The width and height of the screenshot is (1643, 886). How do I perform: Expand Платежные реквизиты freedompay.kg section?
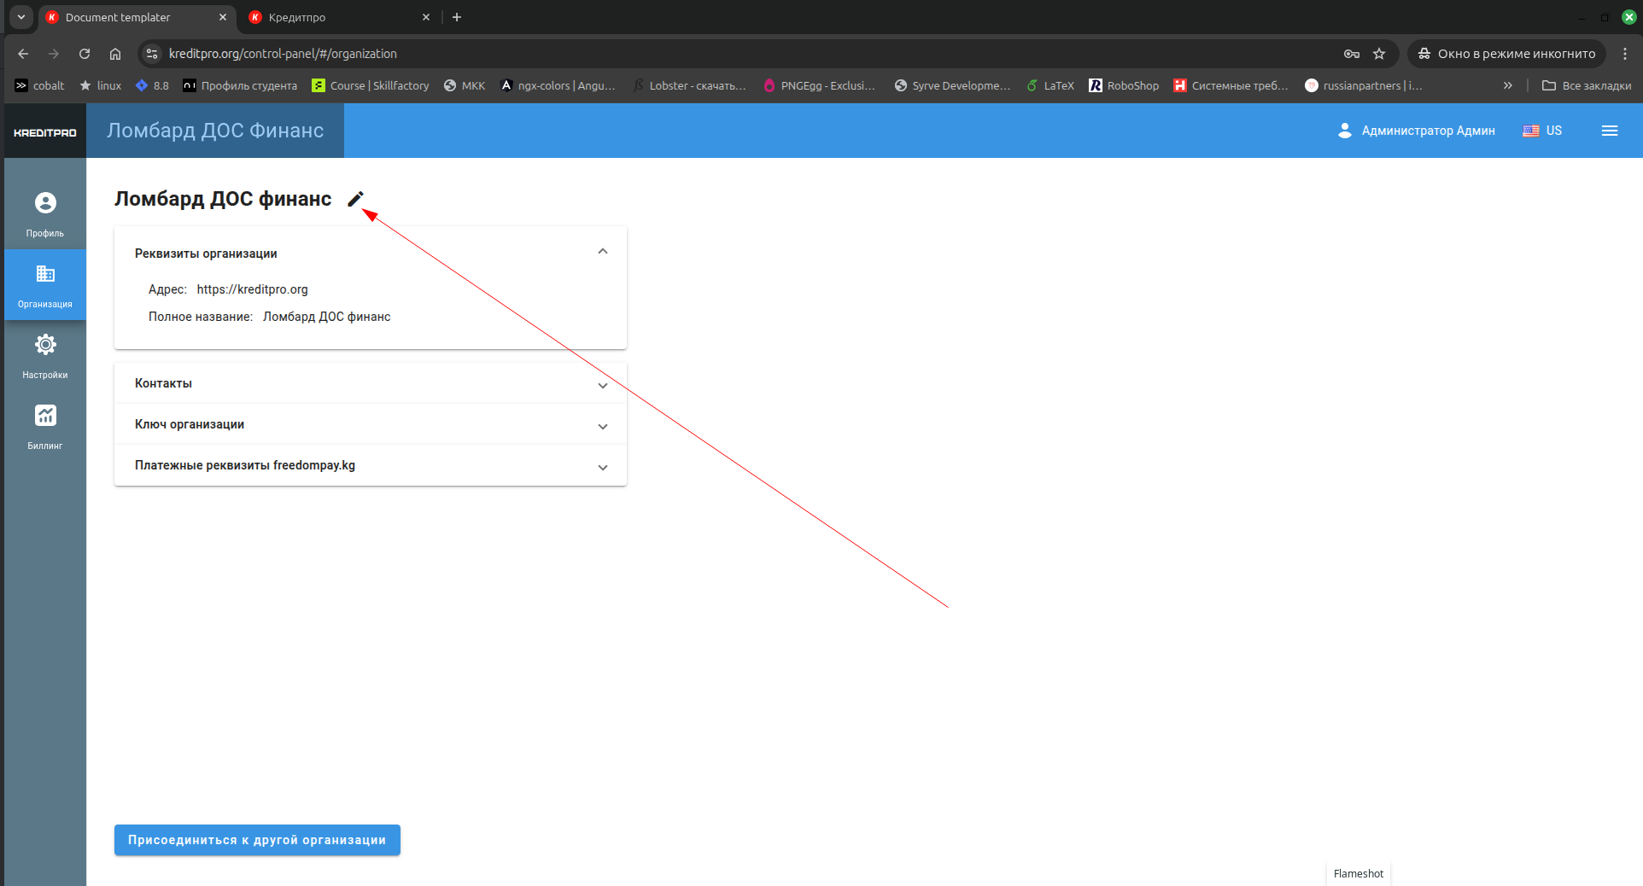pos(602,467)
